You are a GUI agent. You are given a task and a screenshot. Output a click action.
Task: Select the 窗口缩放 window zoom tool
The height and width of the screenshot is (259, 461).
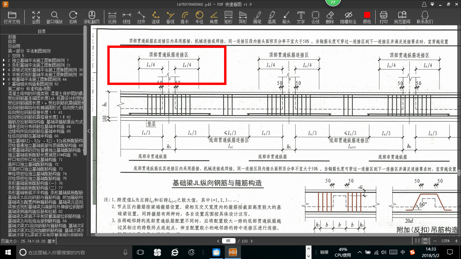pos(54,17)
